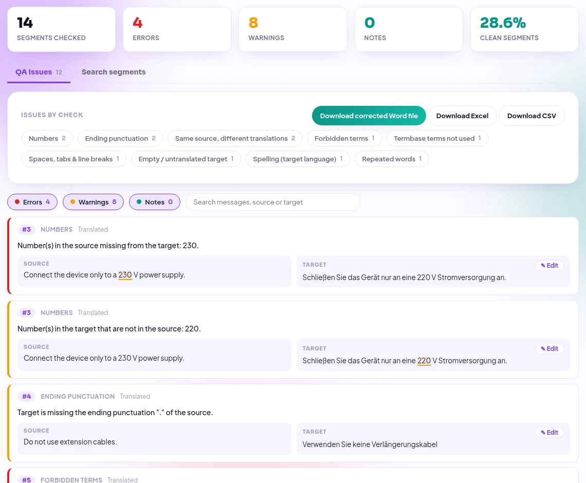The height and width of the screenshot is (483, 586).
Task: Toggle the Warnings severity filter
Action: pyautogui.click(x=93, y=202)
